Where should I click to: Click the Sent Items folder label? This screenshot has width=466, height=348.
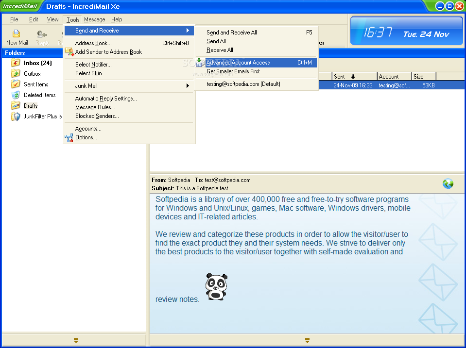[36, 84]
